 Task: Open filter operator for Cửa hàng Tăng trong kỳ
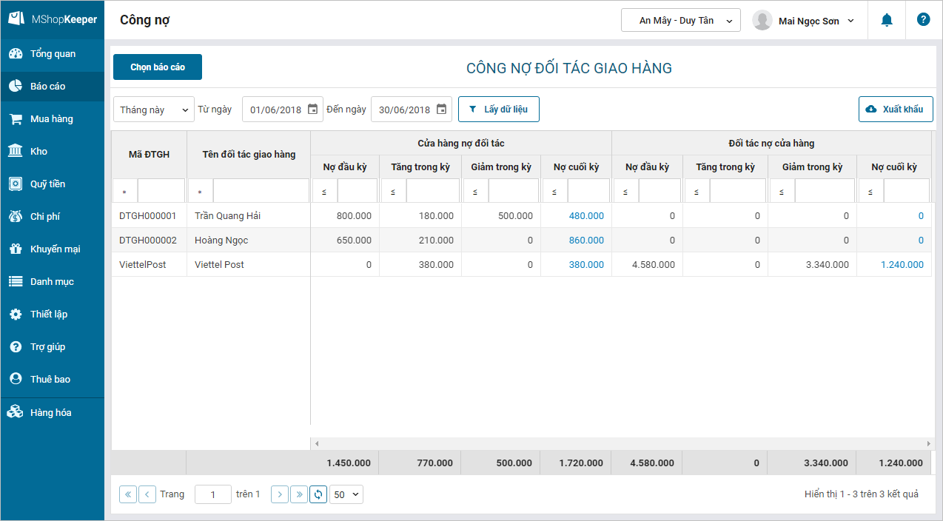(x=394, y=191)
